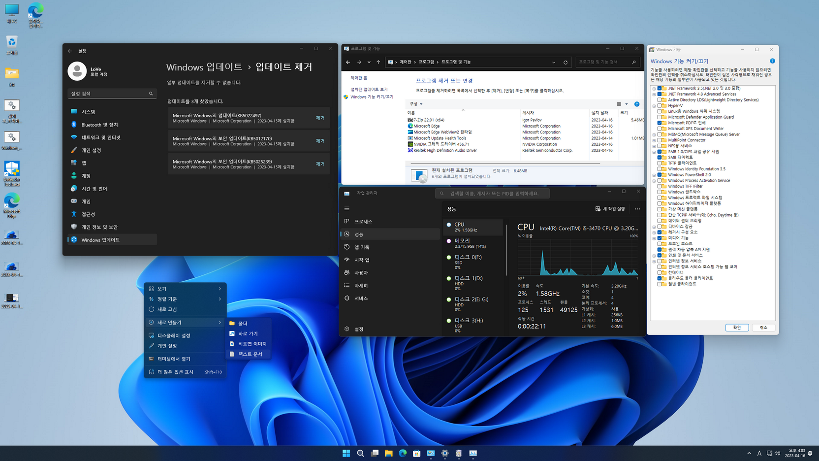Screen dimensions: 819x461
Task: Check Windows 샌드박스 checkbox
Action: pyautogui.click(x=660, y=192)
